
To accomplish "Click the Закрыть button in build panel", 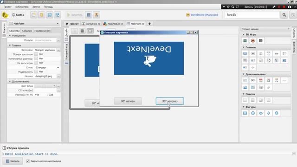I will tap(13, 161).
